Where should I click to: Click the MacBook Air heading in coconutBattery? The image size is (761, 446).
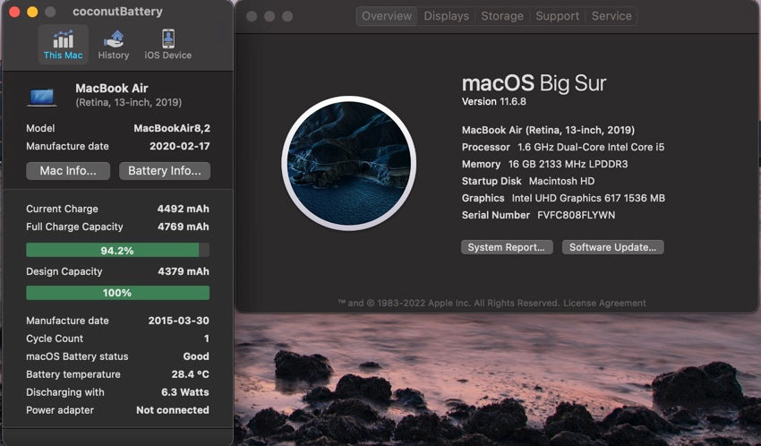pos(112,89)
